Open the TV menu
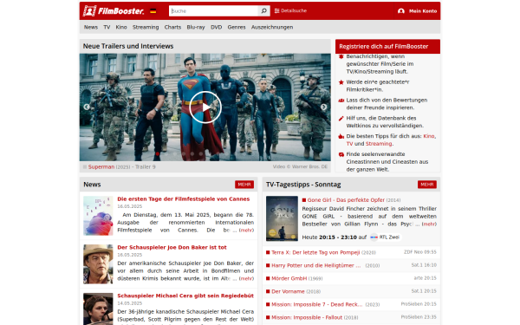The image size is (520, 325). (107, 27)
